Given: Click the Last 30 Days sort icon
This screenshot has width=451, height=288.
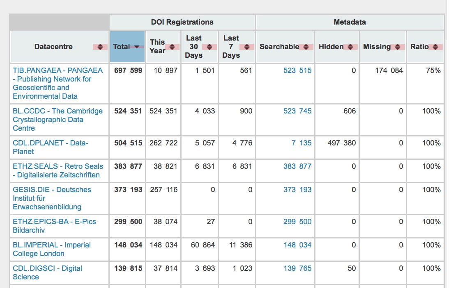Looking at the screenshot, I should [x=209, y=47].
